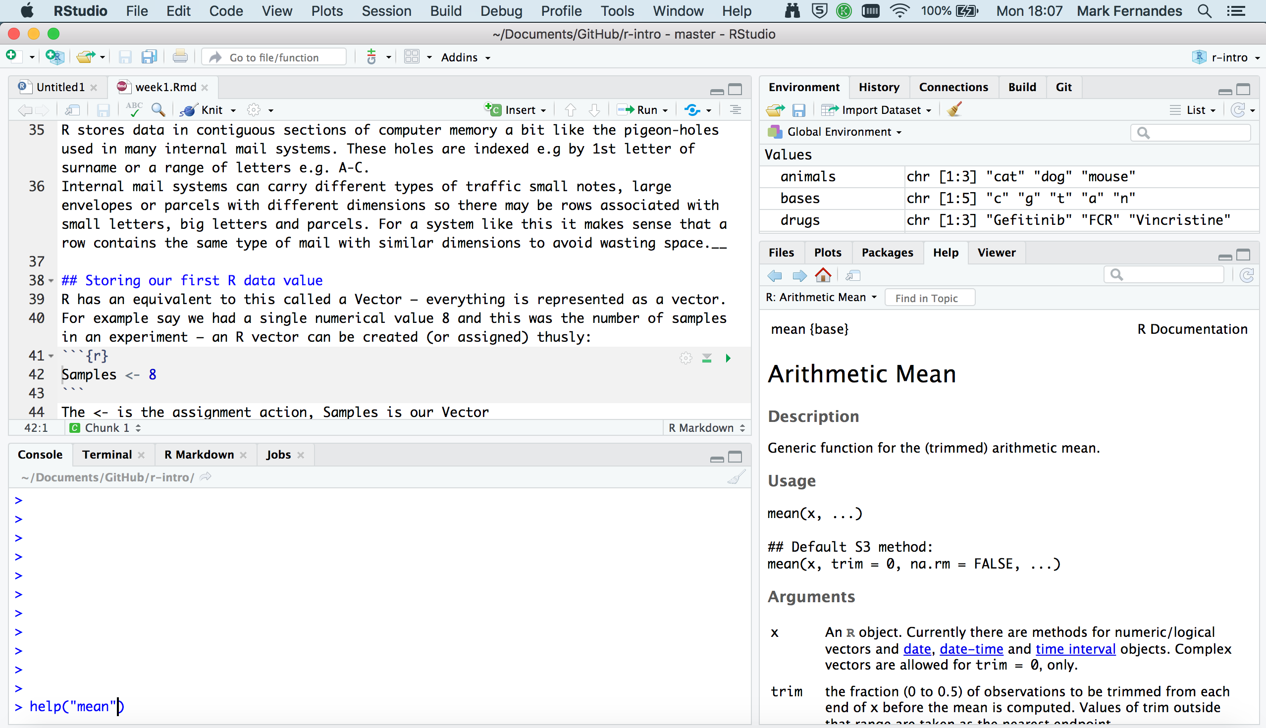Click the version control icon in main toolbar
Viewport: 1266px width, 728px height.
(371, 56)
